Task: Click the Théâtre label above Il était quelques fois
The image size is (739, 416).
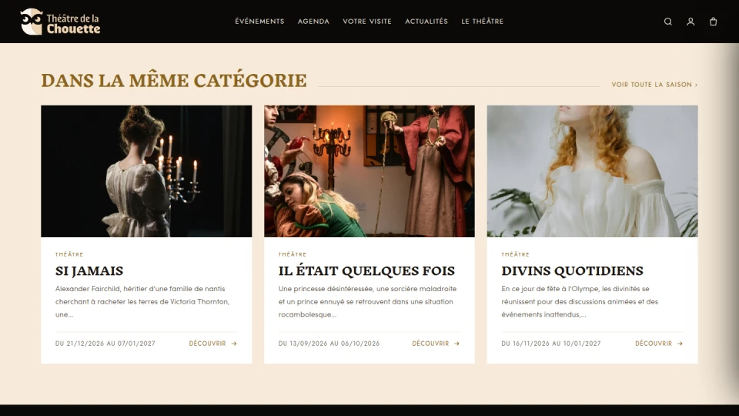Action: (293, 254)
